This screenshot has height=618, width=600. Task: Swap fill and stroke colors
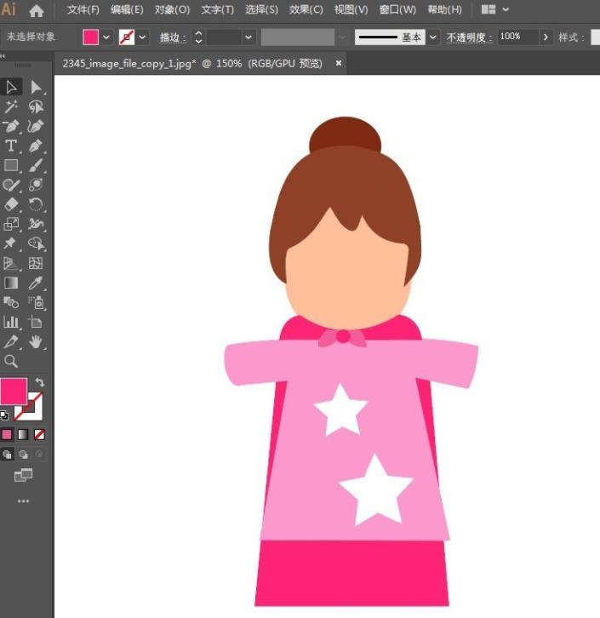coord(39,383)
